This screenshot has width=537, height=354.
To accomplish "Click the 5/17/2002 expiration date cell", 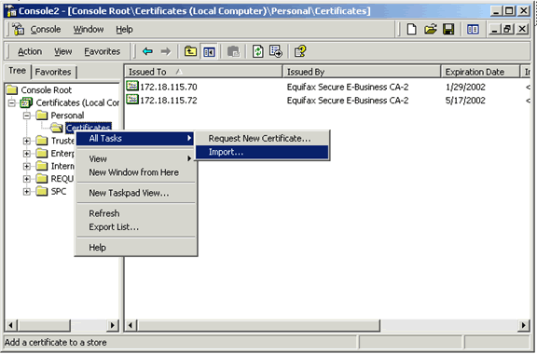I will [465, 101].
